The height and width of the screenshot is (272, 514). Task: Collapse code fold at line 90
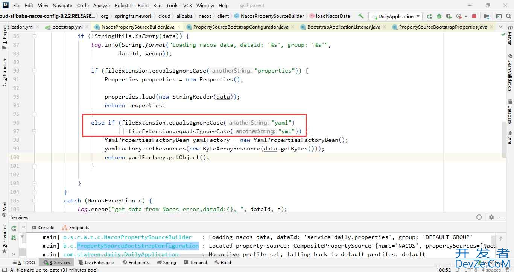point(35,71)
